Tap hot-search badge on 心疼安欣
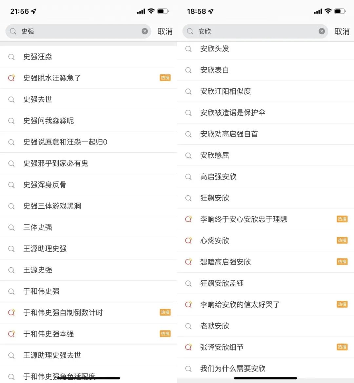The width and height of the screenshot is (354, 383). click(342, 240)
